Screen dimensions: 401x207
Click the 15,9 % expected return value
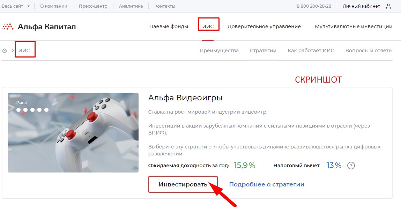tap(245, 166)
